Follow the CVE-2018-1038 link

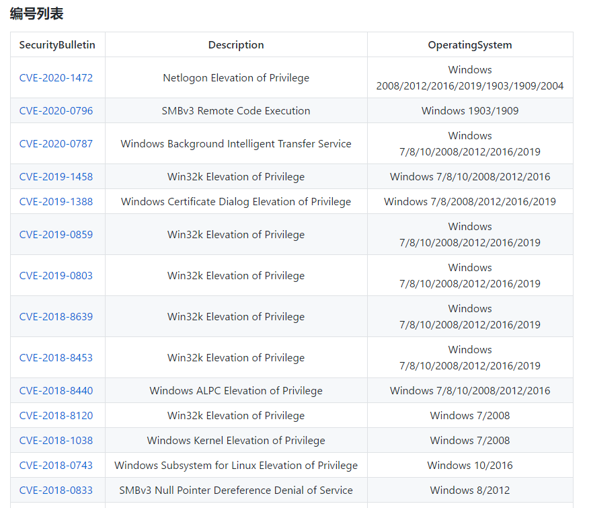[x=56, y=440]
